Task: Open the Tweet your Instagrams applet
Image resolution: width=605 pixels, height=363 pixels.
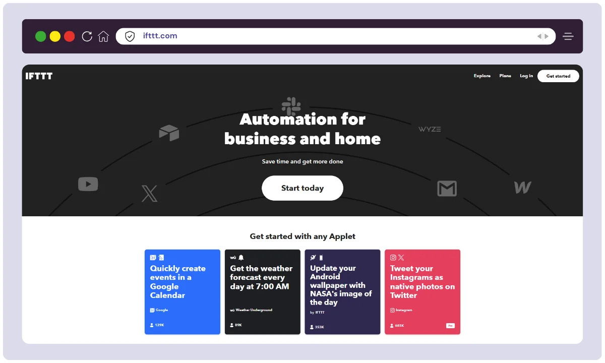Action: pyautogui.click(x=422, y=292)
